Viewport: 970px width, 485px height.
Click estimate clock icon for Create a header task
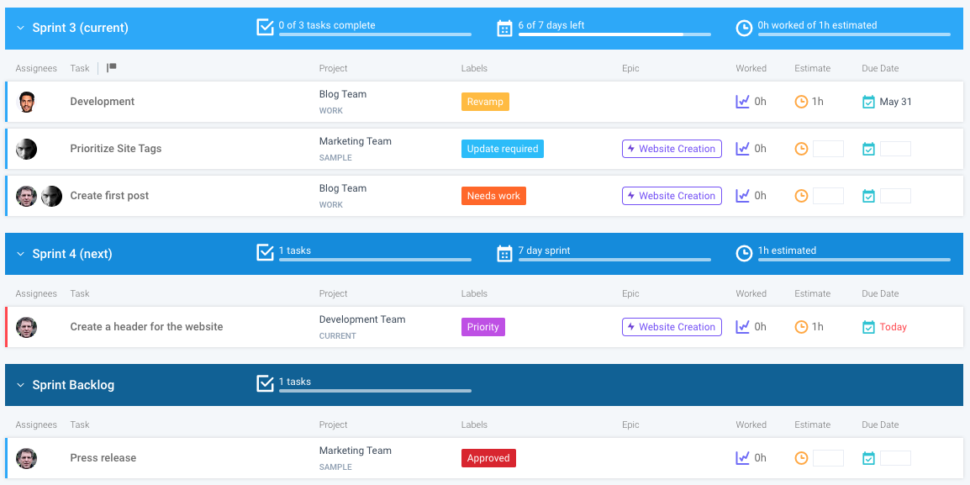(x=801, y=327)
